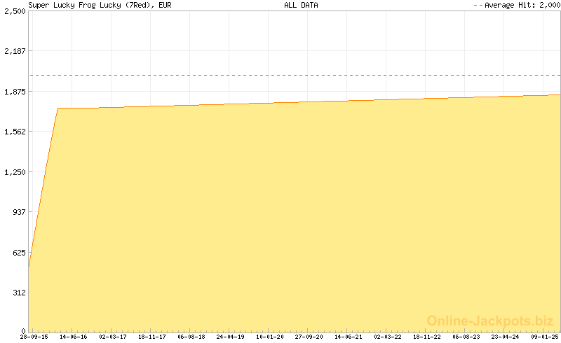The width and height of the screenshot is (561, 343).
Task: Select the 18-11-22 date label
Action: pyautogui.click(x=427, y=337)
